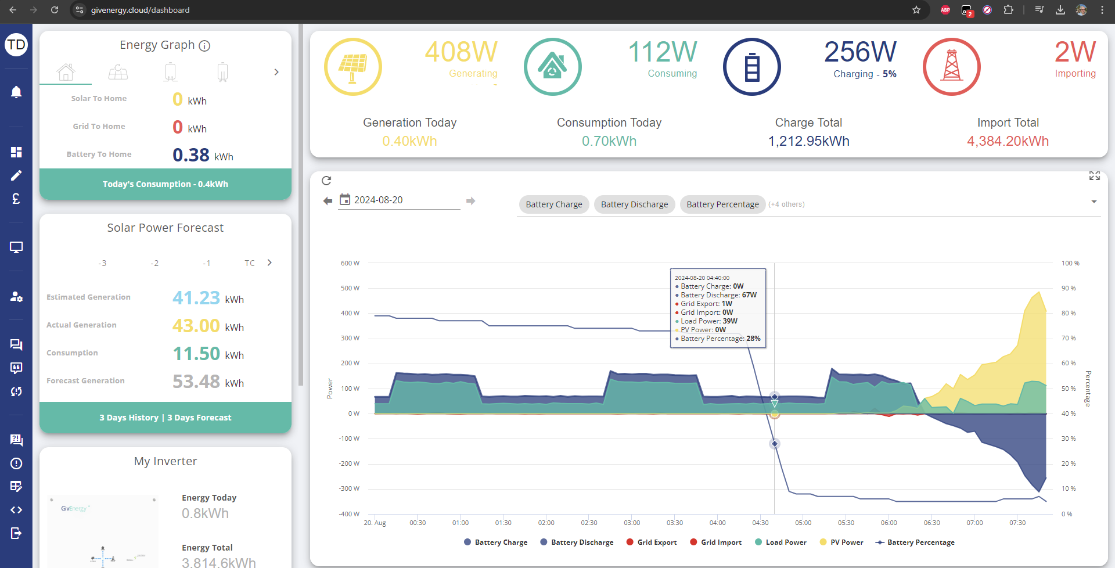This screenshot has width=1115, height=568.
Task: Expand chart to fullscreen
Action: tap(1095, 176)
